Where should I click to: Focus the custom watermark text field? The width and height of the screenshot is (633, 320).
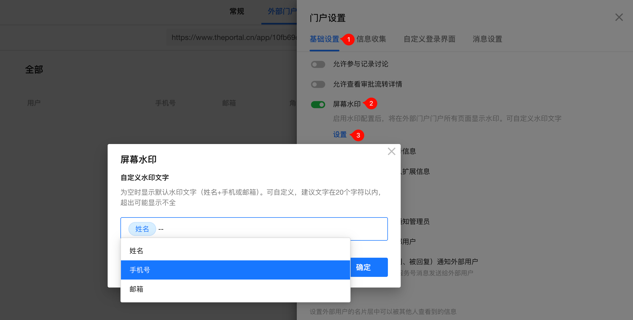click(x=266, y=229)
